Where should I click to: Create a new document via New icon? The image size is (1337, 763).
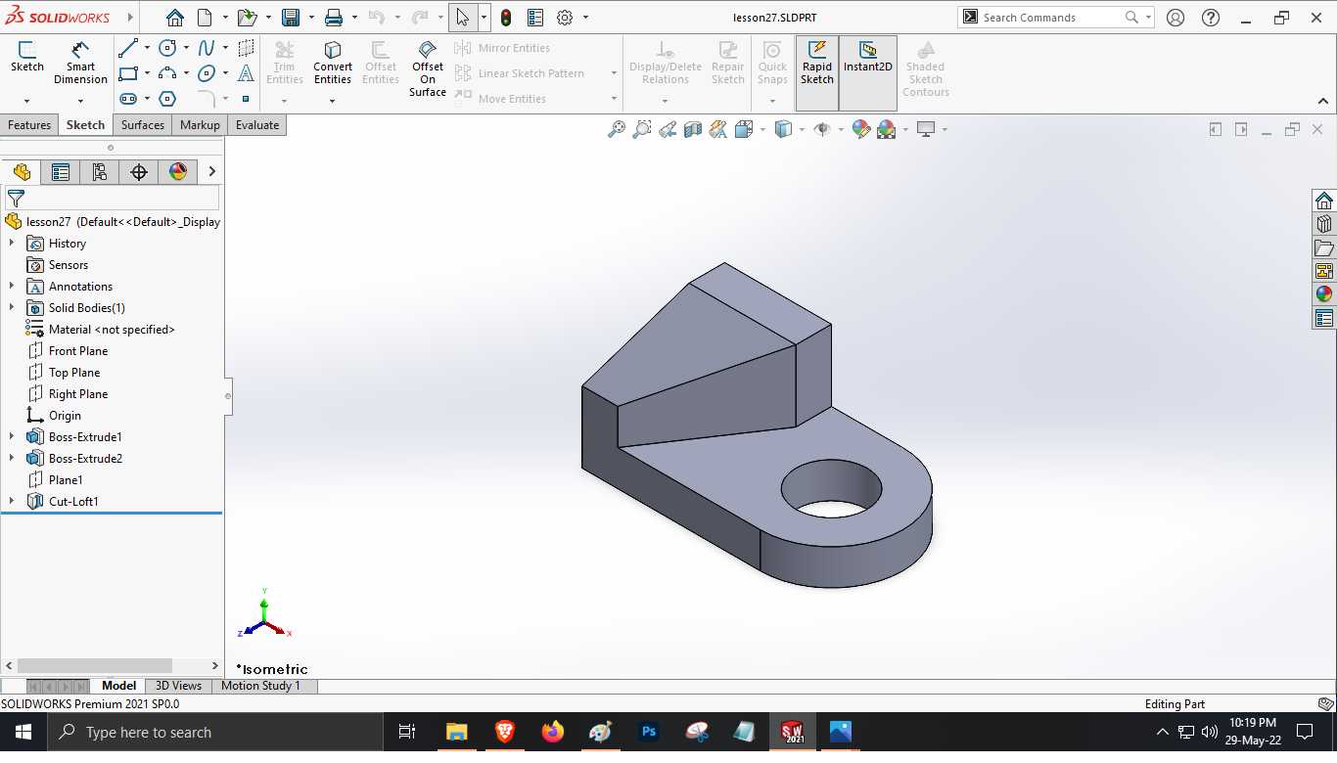[x=205, y=18]
